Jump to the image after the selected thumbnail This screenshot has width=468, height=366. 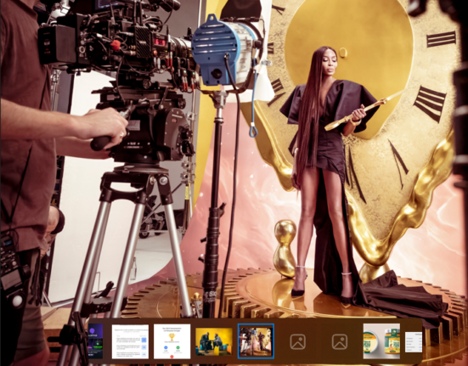pos(297,341)
